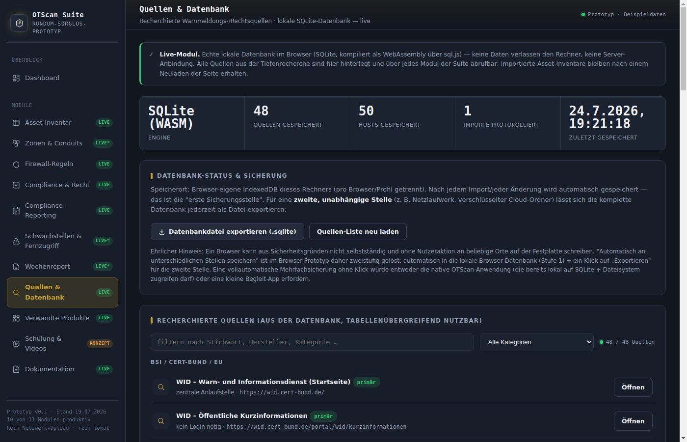
Task: Click magnifier icon beside Öffentliche Kurzinformationen
Action: (160, 421)
